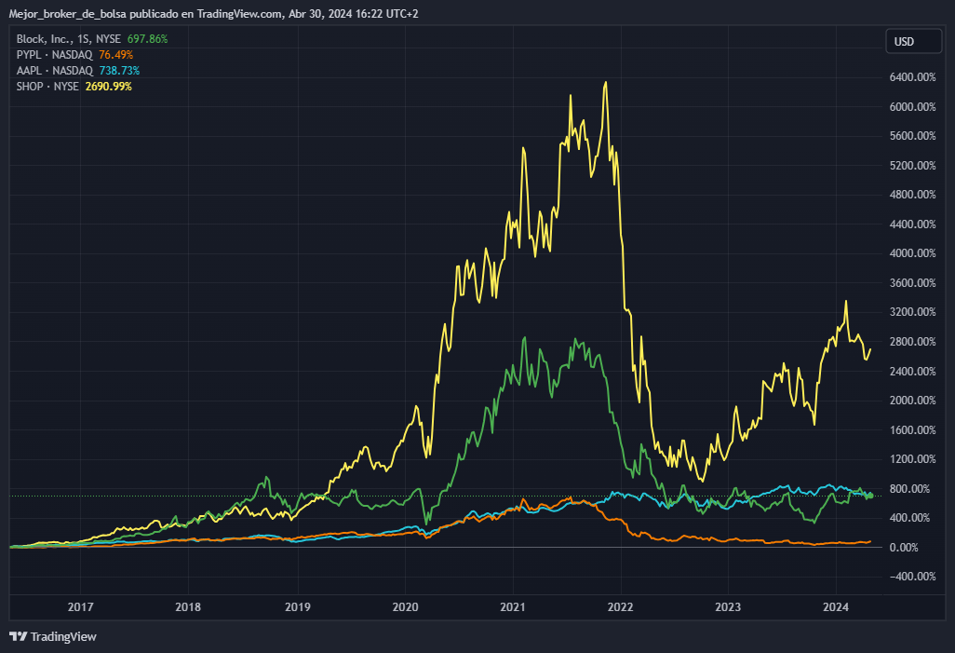Select the SHOP · NYSE legend entry
This screenshot has width=955, height=653.
[x=47, y=87]
